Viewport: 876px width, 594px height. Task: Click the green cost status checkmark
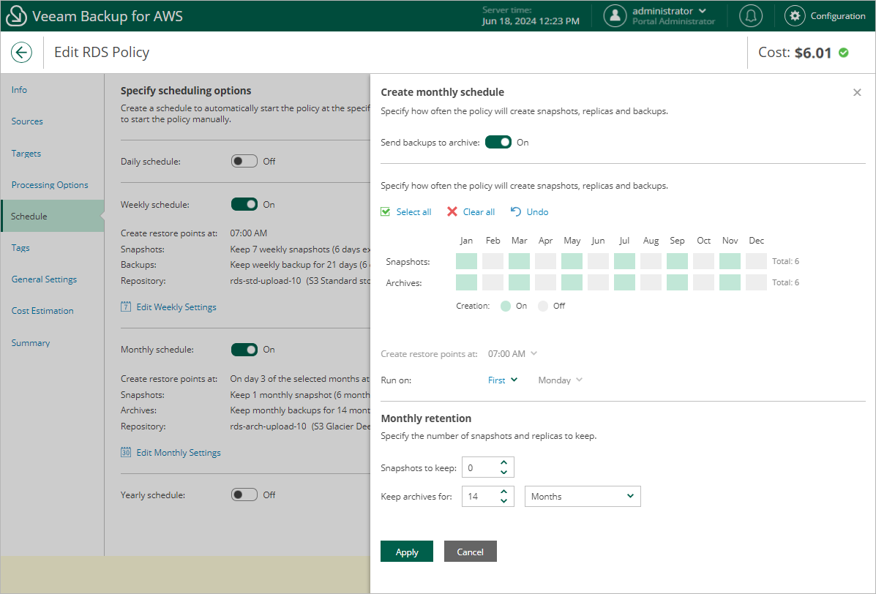point(844,53)
